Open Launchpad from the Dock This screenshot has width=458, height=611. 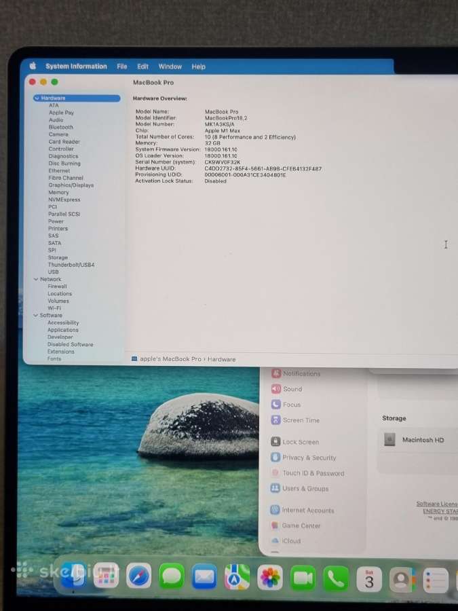(x=106, y=576)
